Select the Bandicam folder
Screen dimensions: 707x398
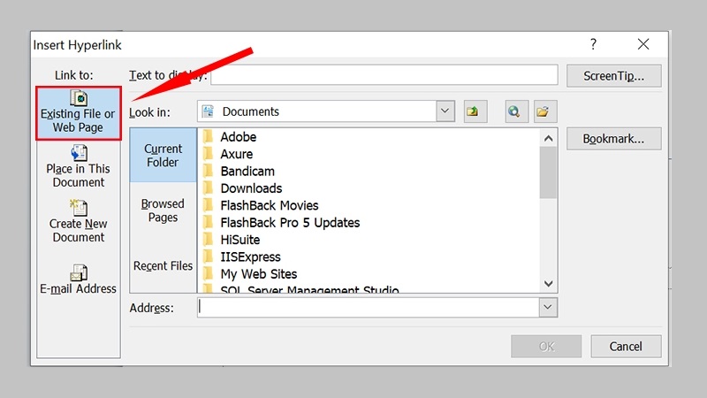click(247, 171)
